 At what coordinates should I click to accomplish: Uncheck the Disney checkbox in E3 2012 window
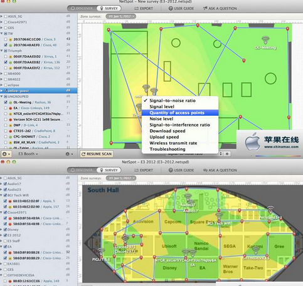6,230
